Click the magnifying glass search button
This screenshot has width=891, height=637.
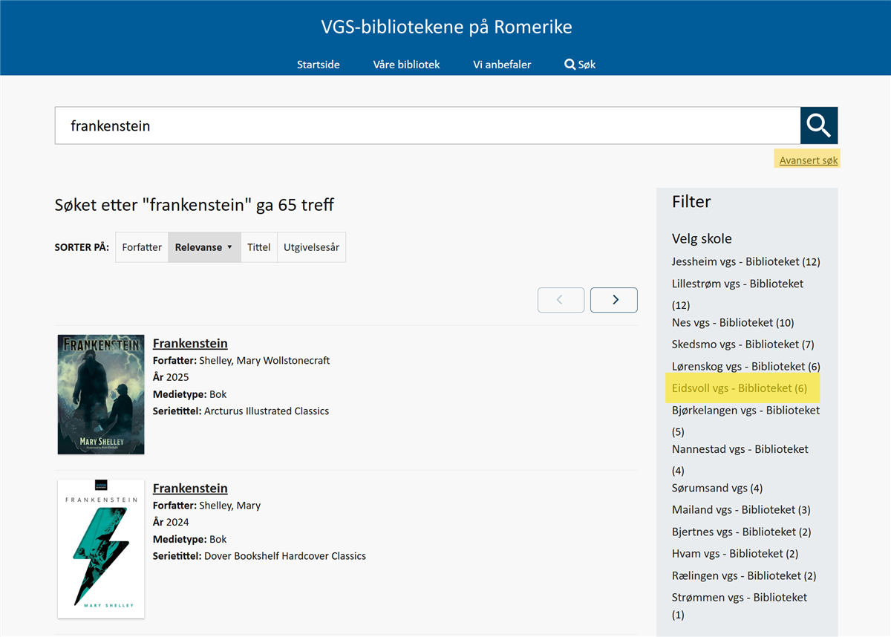point(818,125)
